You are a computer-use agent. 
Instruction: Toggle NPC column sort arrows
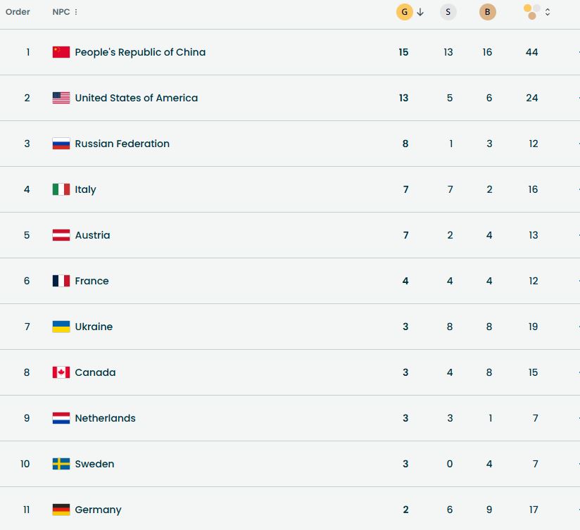pos(76,12)
